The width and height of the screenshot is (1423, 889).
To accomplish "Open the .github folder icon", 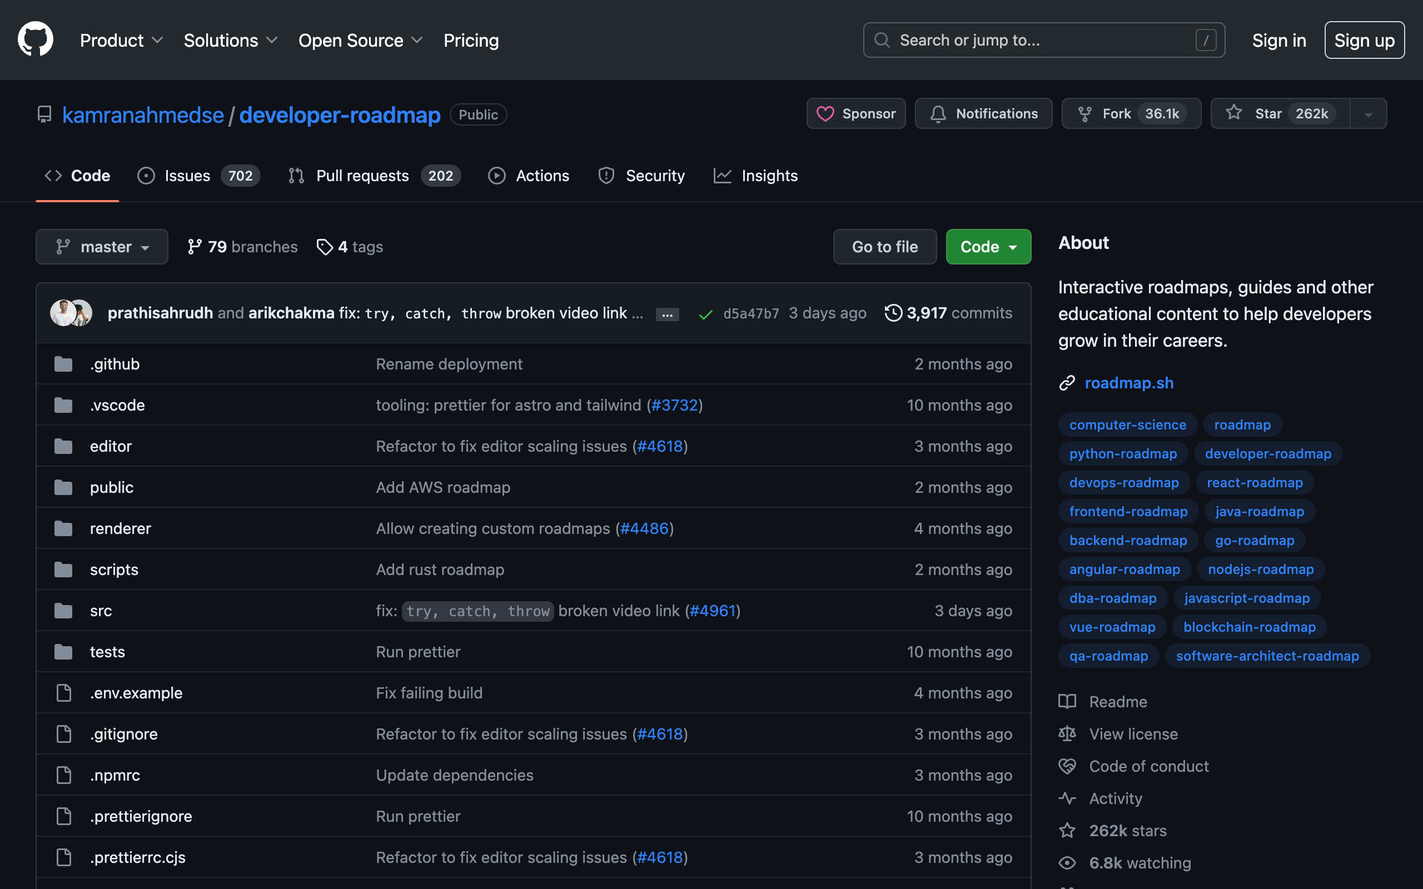I will (63, 364).
